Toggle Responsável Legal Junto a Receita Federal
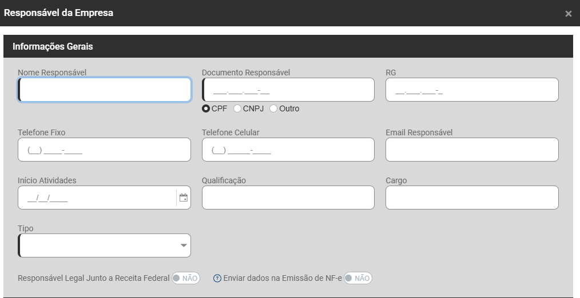 [185, 278]
